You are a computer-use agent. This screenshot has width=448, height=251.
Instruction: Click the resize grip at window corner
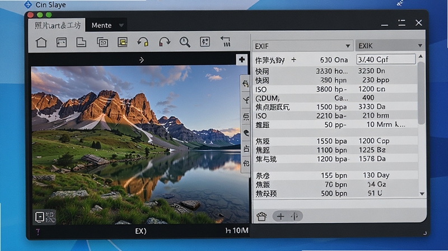(425, 233)
